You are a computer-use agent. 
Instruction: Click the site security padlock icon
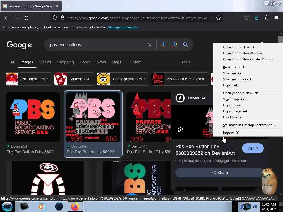pos(62,18)
